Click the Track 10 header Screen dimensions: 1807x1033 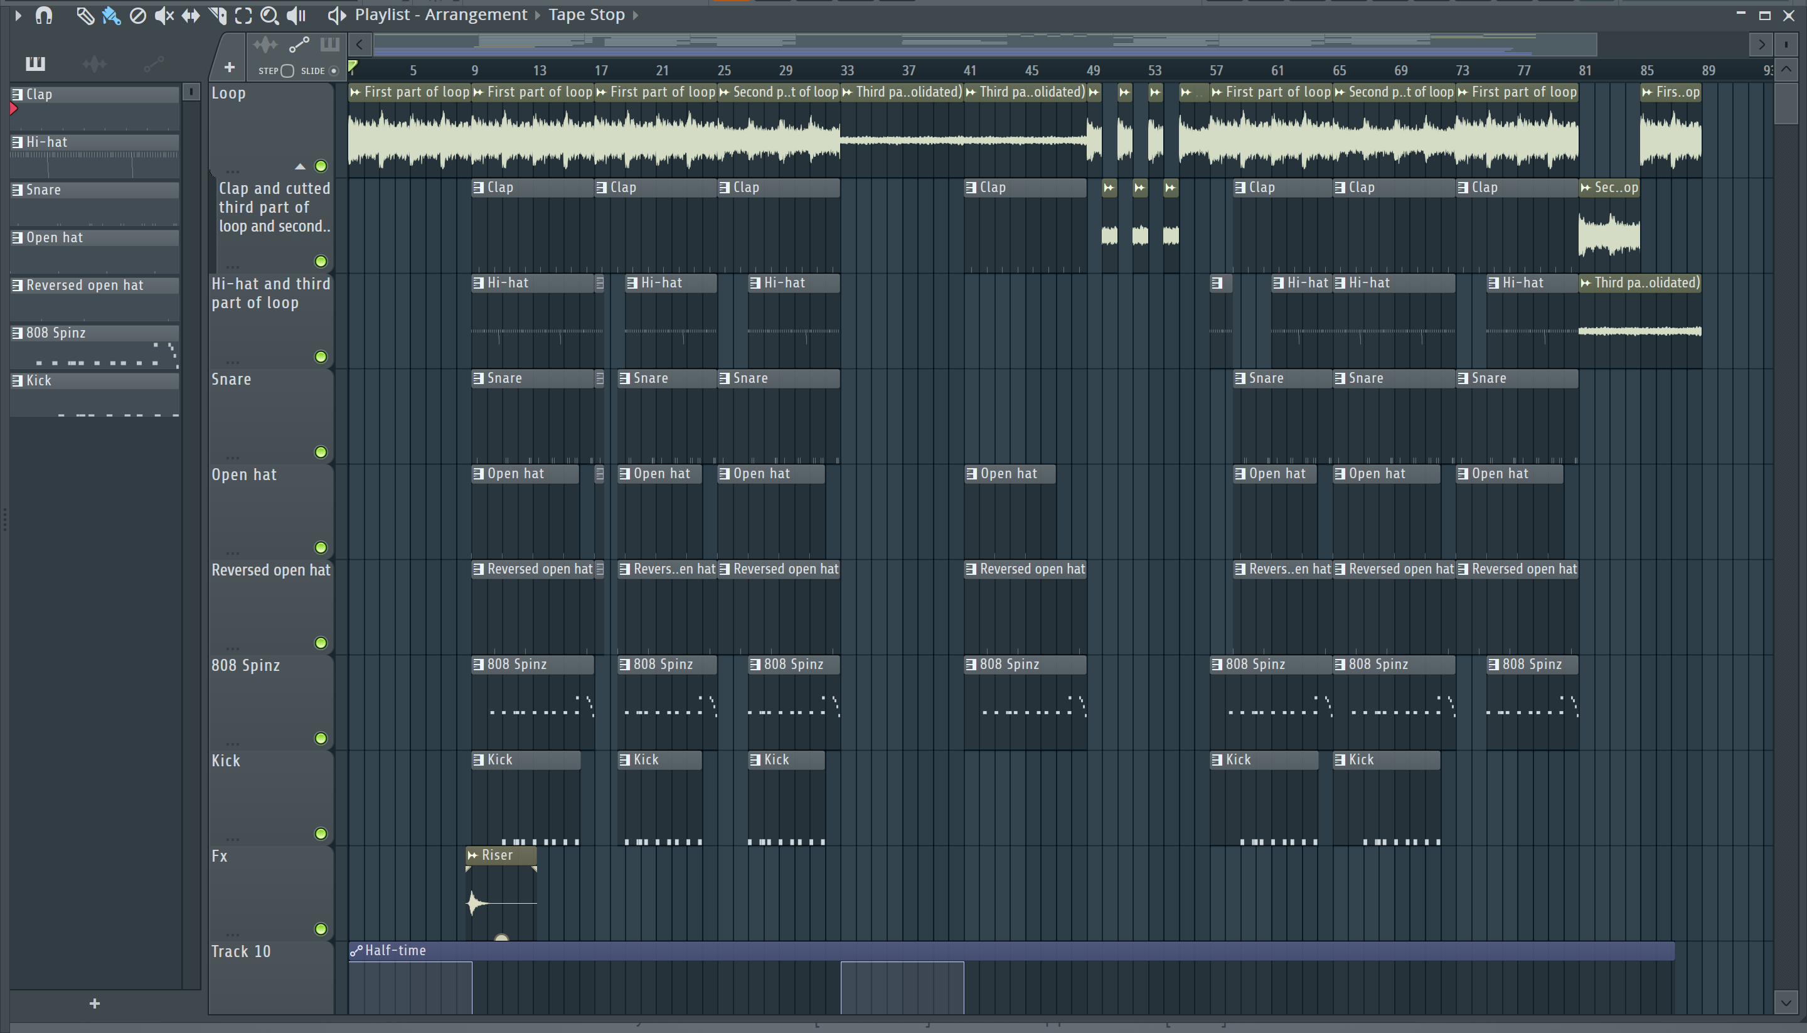pos(271,978)
